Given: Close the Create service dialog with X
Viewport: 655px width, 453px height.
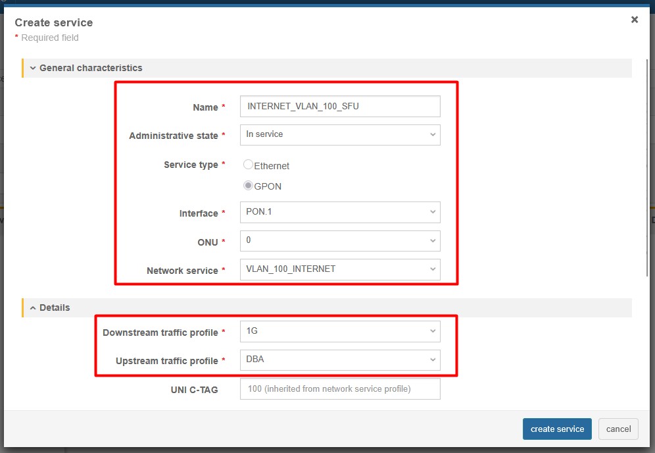Looking at the screenshot, I should coord(635,20).
